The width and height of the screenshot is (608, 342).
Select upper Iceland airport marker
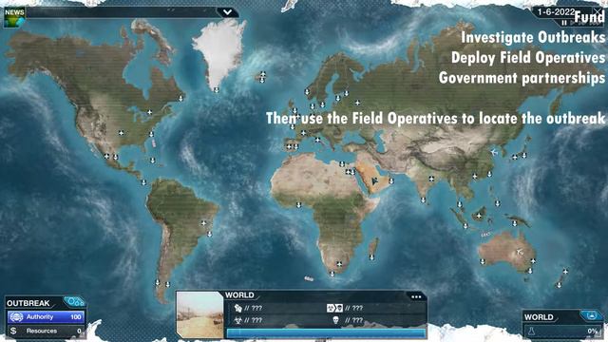click(263, 74)
